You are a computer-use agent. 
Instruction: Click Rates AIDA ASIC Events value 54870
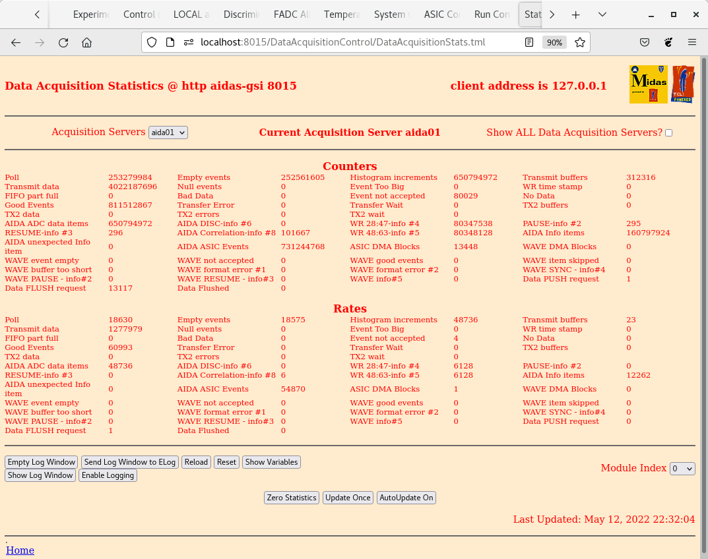pos(293,389)
